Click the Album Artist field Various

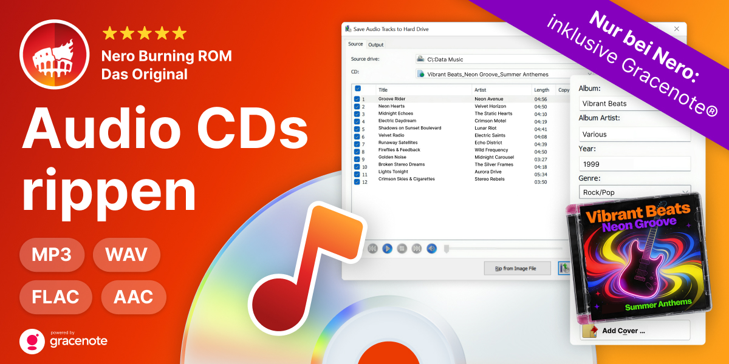click(x=634, y=134)
